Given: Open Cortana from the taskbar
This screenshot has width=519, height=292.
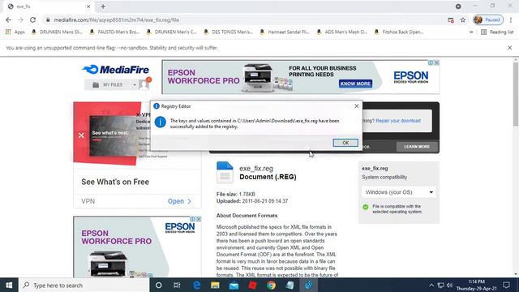Looking at the screenshot, I should pos(159,285).
